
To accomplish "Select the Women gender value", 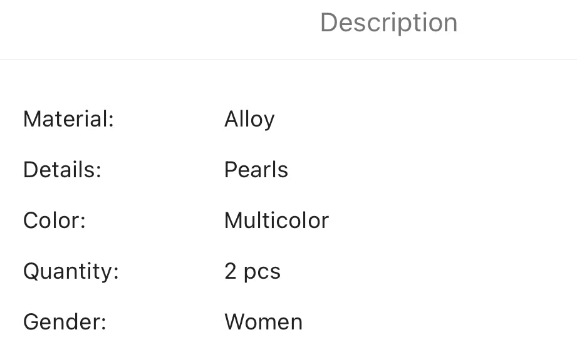I will coord(264,322).
